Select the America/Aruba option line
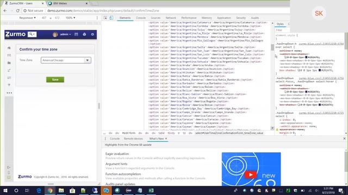This screenshot has width=348, height=195. (187, 65)
